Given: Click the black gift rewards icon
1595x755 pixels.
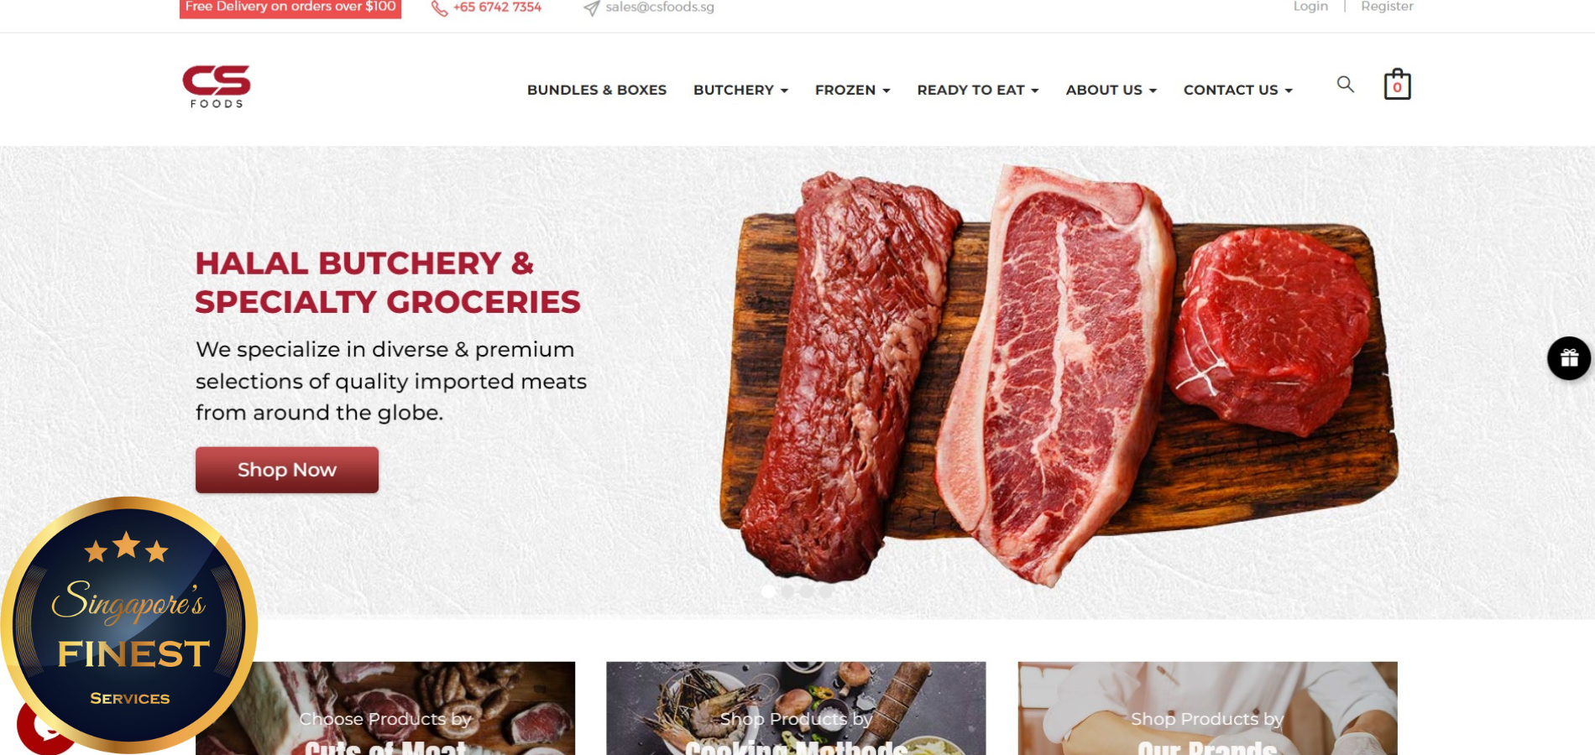Looking at the screenshot, I should [1569, 358].
